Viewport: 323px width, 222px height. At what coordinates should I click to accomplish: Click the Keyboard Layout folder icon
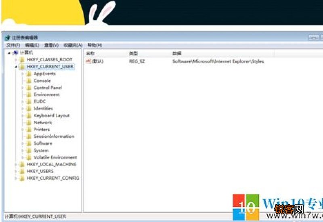click(x=29, y=115)
